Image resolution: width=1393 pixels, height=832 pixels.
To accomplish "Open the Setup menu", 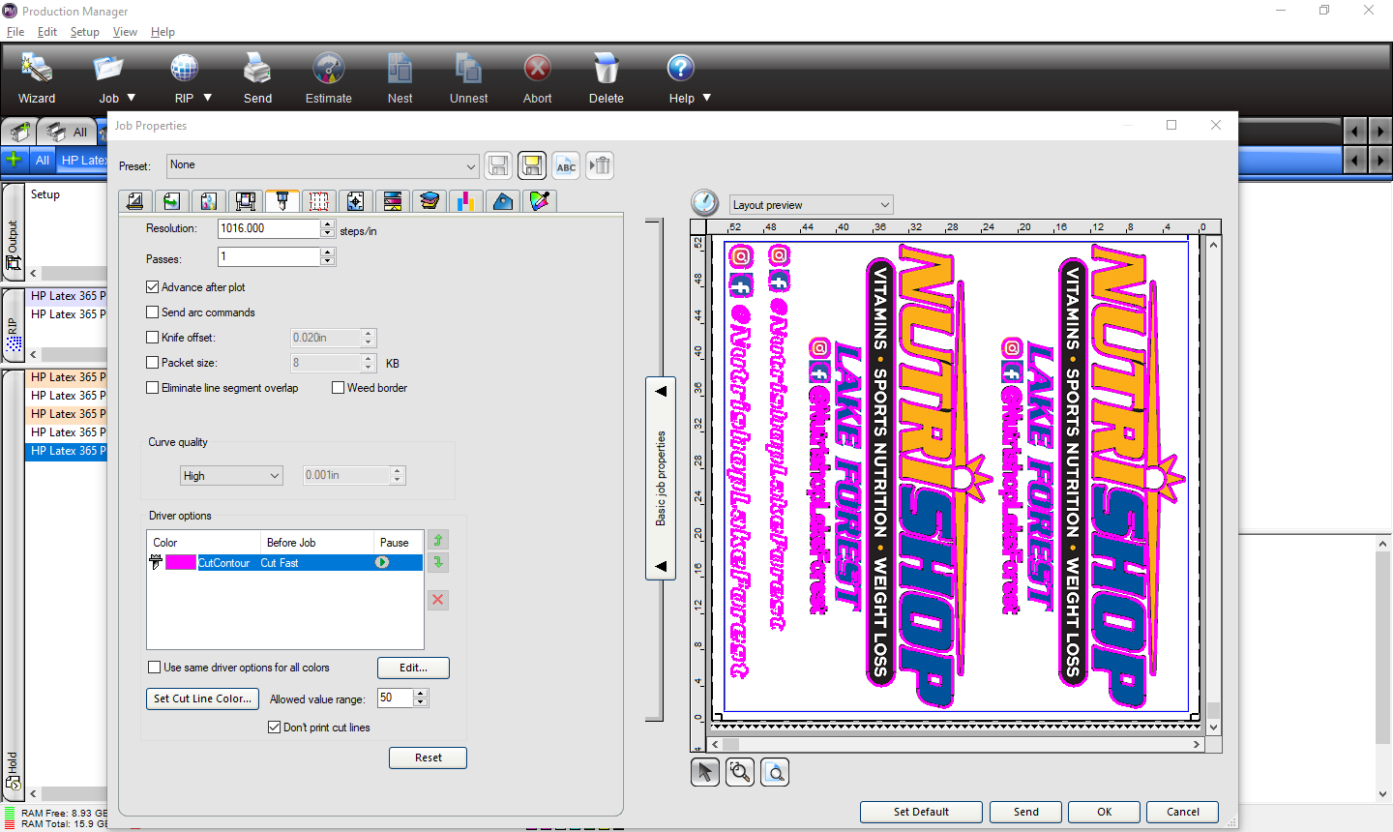I will [x=85, y=32].
